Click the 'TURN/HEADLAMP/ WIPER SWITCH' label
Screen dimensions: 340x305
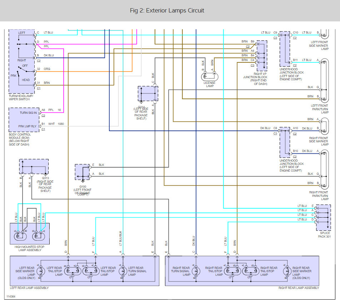(x=21, y=97)
